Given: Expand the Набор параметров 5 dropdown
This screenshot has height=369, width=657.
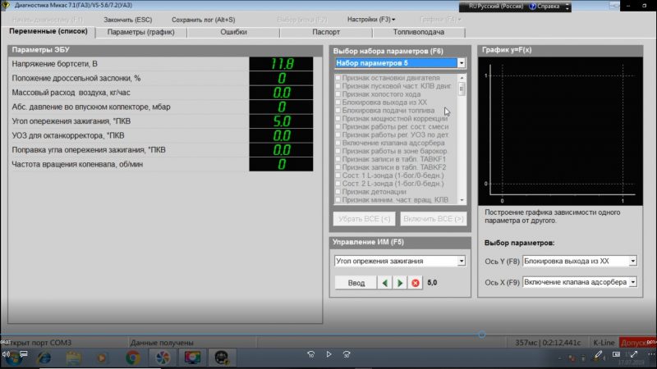Looking at the screenshot, I should [x=462, y=62].
